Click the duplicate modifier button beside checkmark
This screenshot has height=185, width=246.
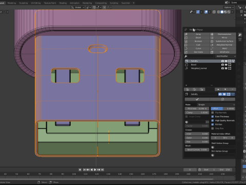tap(222, 99)
